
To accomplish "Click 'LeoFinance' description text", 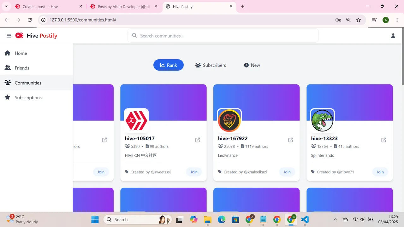I will coord(228,155).
